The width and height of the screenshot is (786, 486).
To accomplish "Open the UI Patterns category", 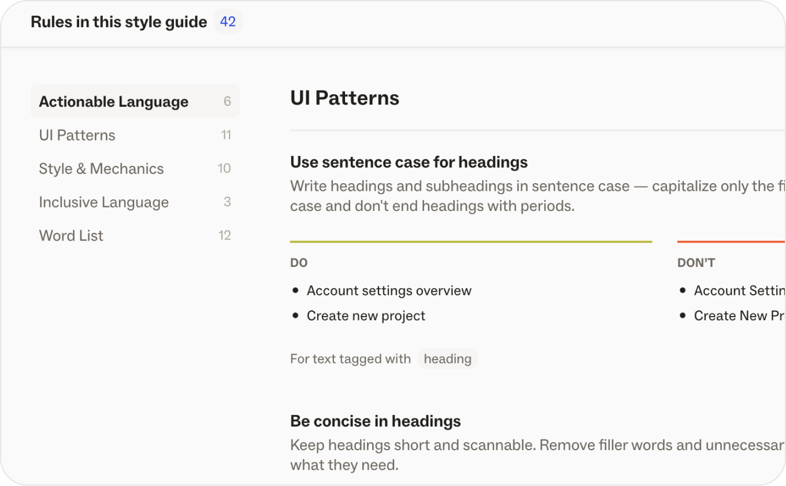I will click(135, 135).
